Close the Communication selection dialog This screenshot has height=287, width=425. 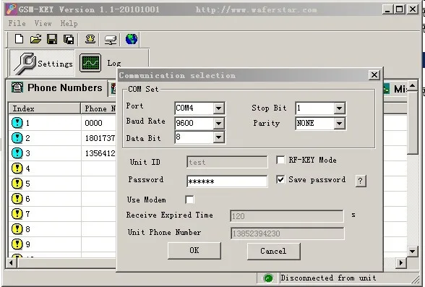pyautogui.click(x=374, y=74)
